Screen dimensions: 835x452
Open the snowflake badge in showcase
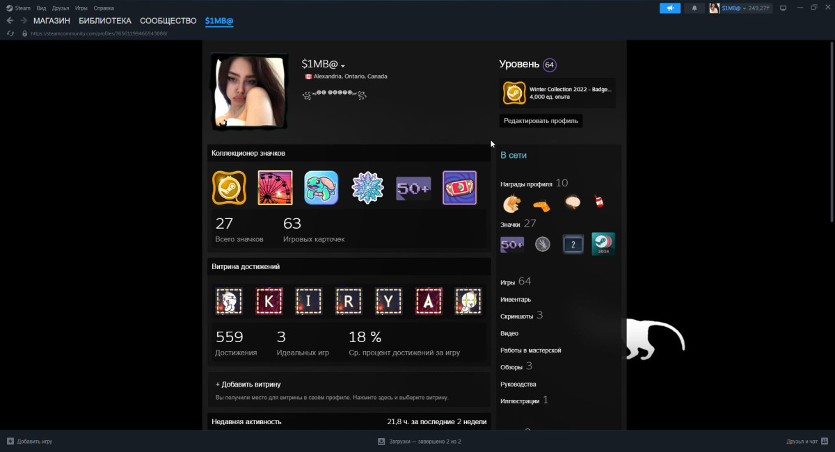pos(367,188)
